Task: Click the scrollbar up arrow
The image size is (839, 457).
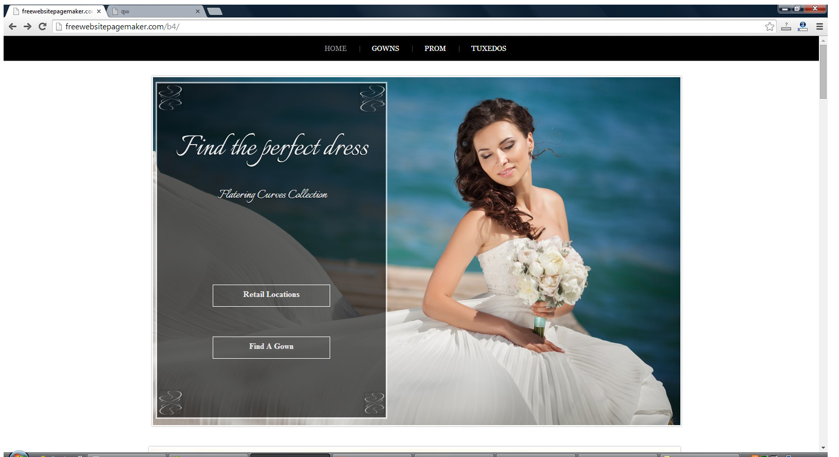Action: point(823,40)
